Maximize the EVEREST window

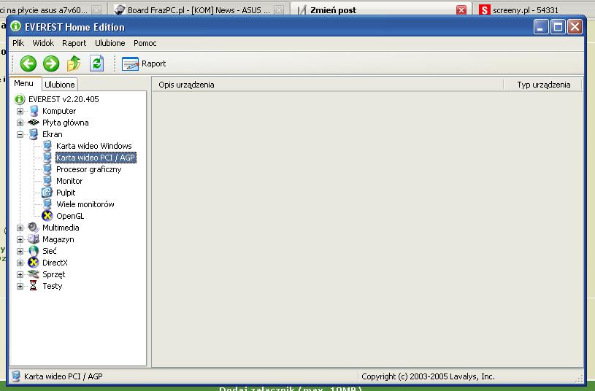558,27
